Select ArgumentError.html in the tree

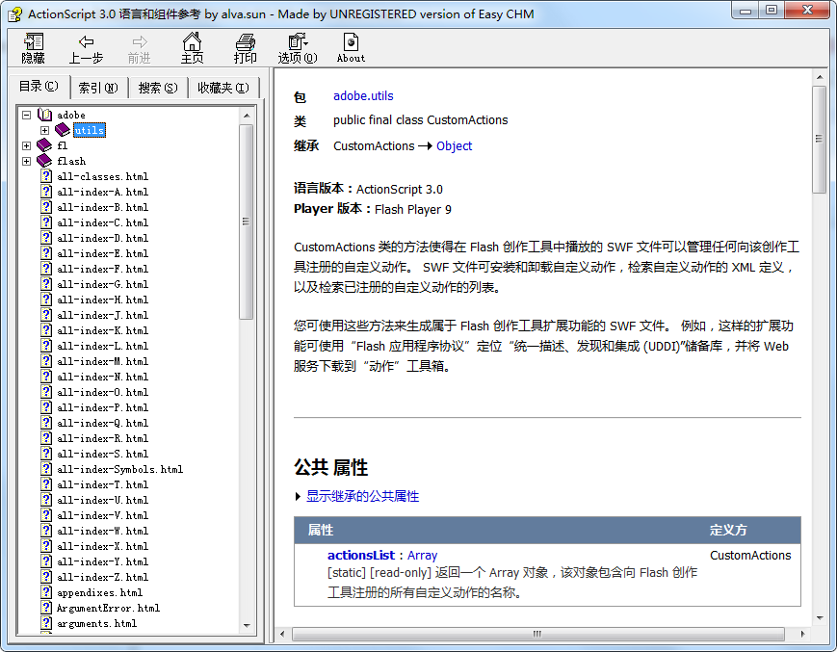[109, 608]
